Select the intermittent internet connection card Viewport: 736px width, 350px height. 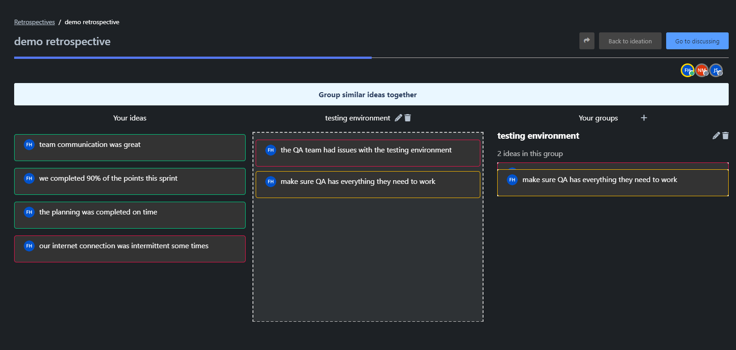(130, 249)
